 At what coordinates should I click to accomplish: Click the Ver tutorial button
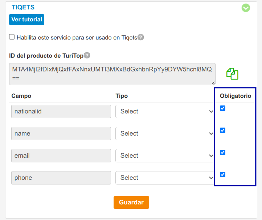pos(26,20)
